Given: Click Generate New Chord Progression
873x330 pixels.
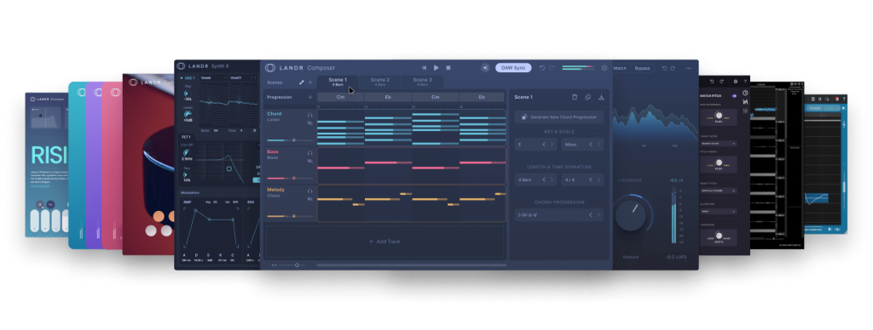Looking at the screenshot, I should [559, 117].
